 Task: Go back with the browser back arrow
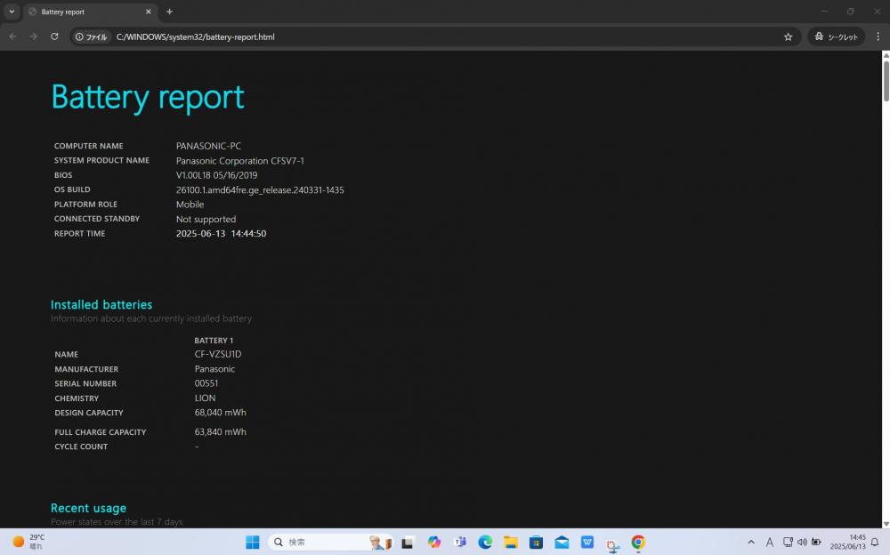point(12,36)
